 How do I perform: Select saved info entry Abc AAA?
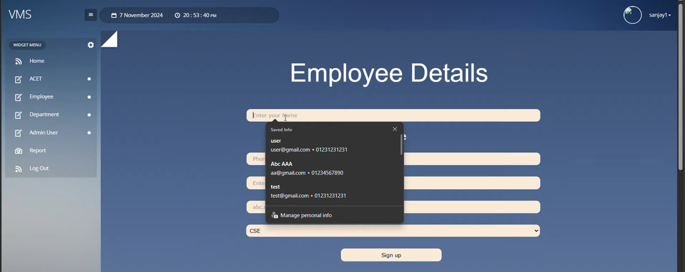pos(333,168)
